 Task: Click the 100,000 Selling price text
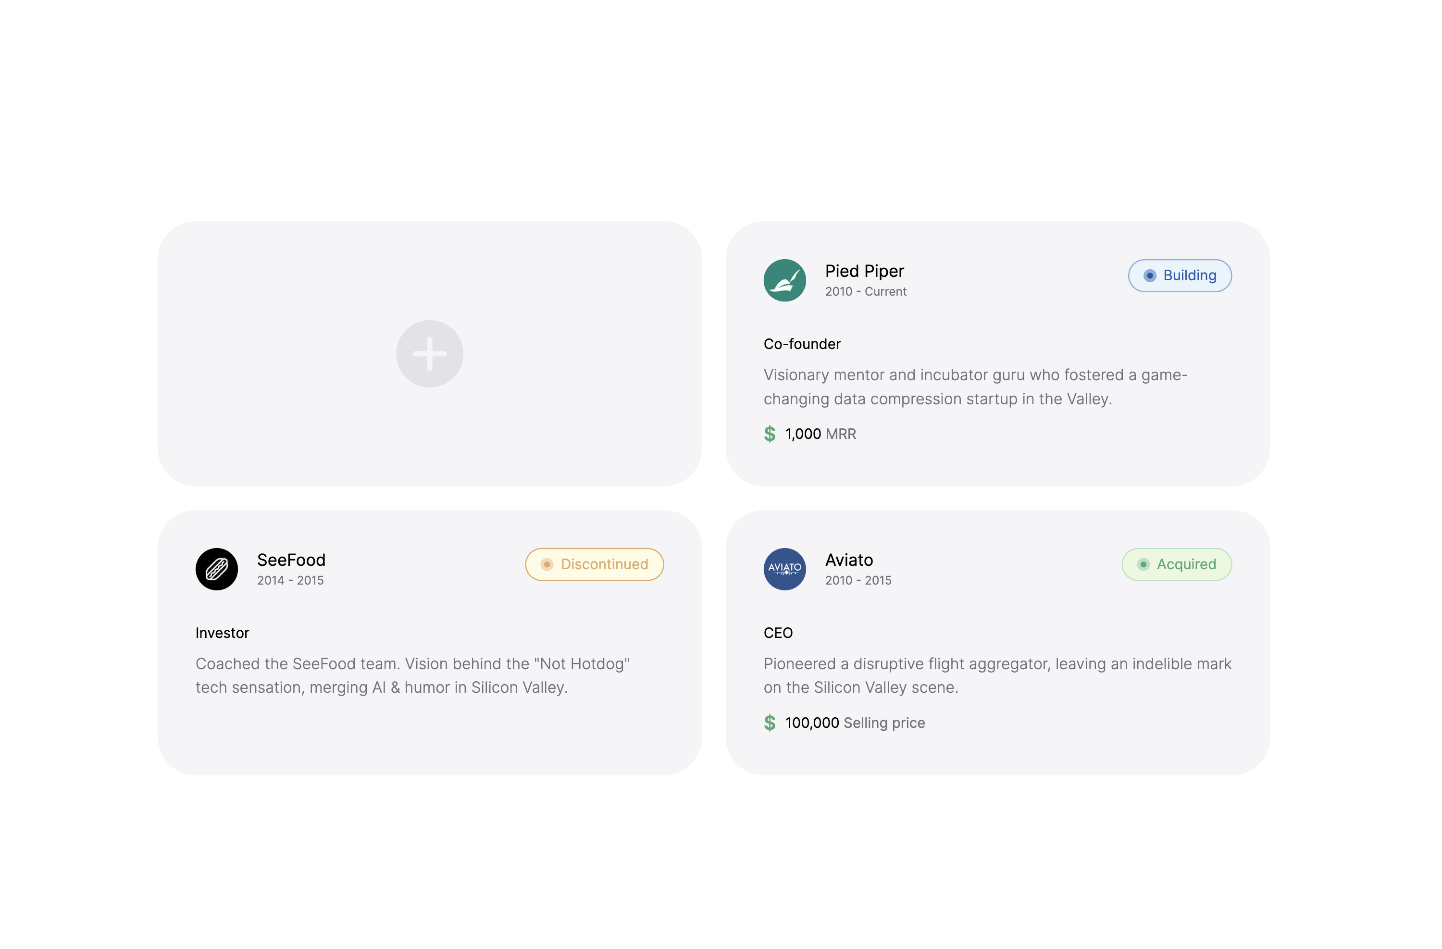(855, 723)
